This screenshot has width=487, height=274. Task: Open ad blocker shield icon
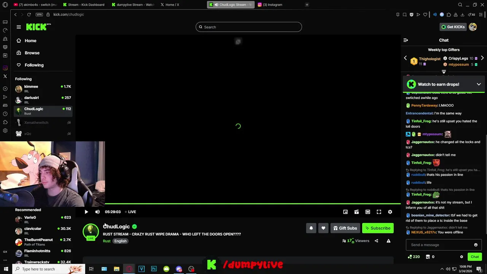click(411, 14)
